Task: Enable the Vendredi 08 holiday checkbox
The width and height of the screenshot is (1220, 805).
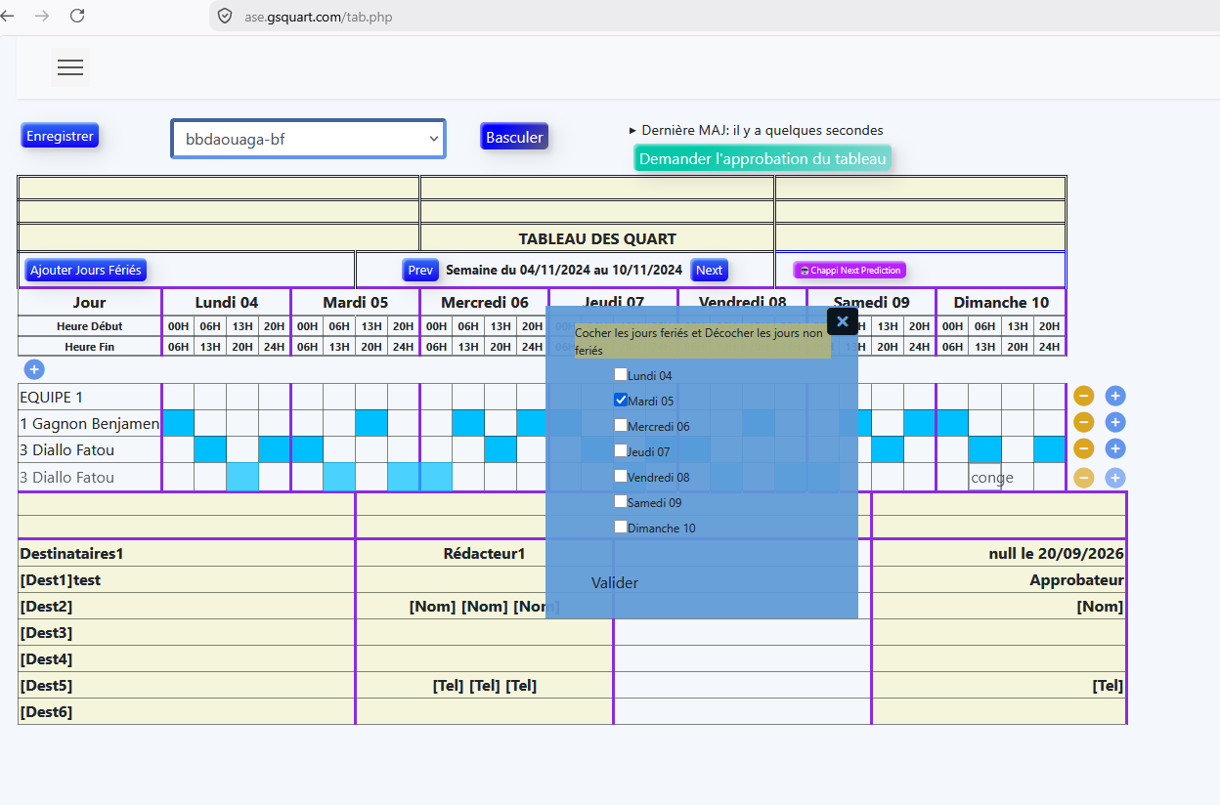Action: (x=621, y=476)
